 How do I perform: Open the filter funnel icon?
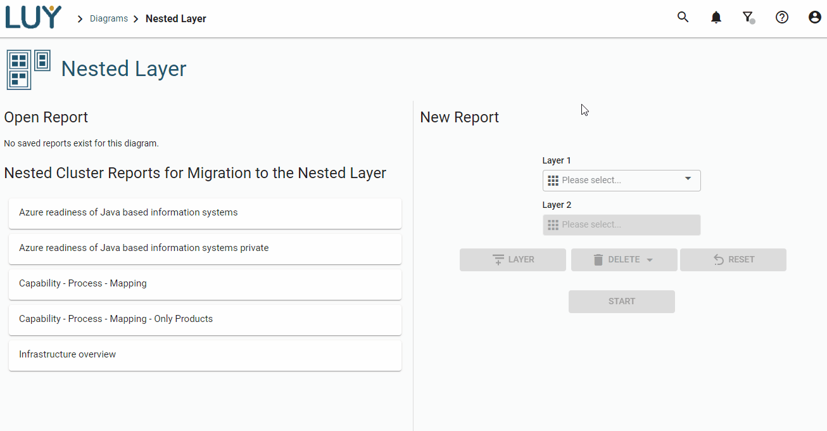coord(748,17)
